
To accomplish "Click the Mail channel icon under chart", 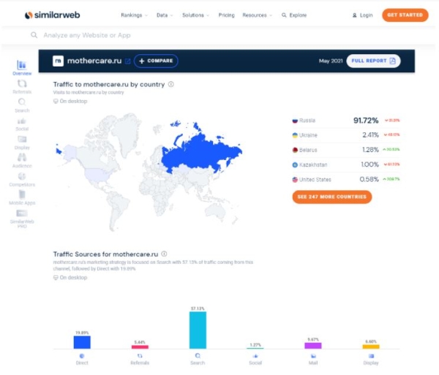I will tap(313, 356).
